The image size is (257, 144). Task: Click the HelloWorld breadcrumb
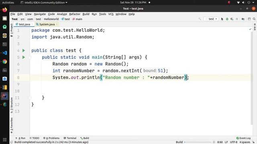coord(51,19)
